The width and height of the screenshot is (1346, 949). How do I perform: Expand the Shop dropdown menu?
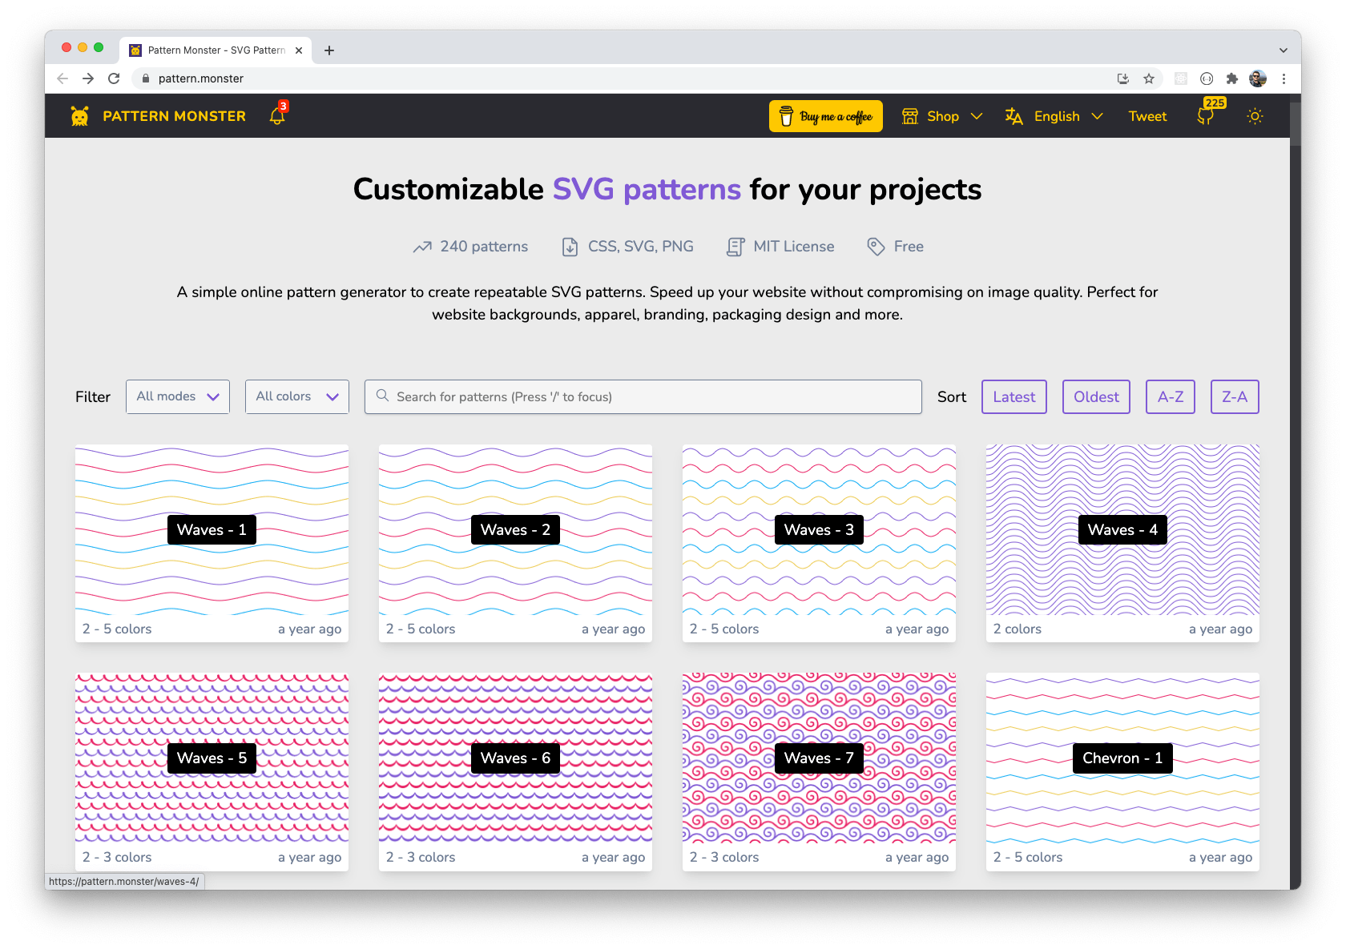tap(942, 116)
